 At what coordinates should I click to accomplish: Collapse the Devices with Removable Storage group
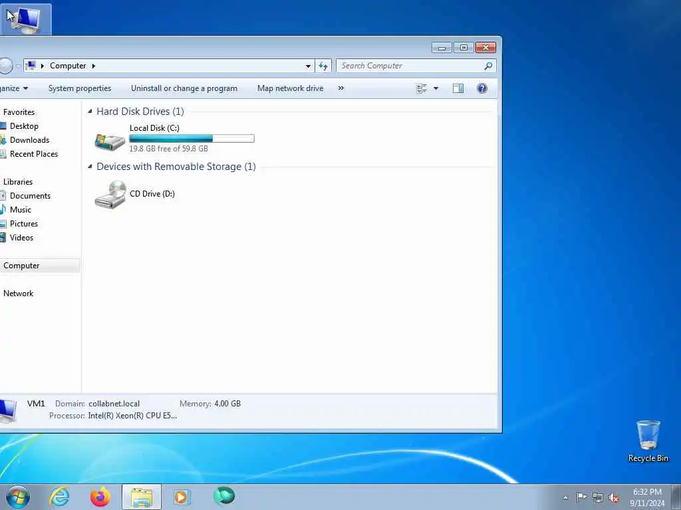[x=90, y=167]
